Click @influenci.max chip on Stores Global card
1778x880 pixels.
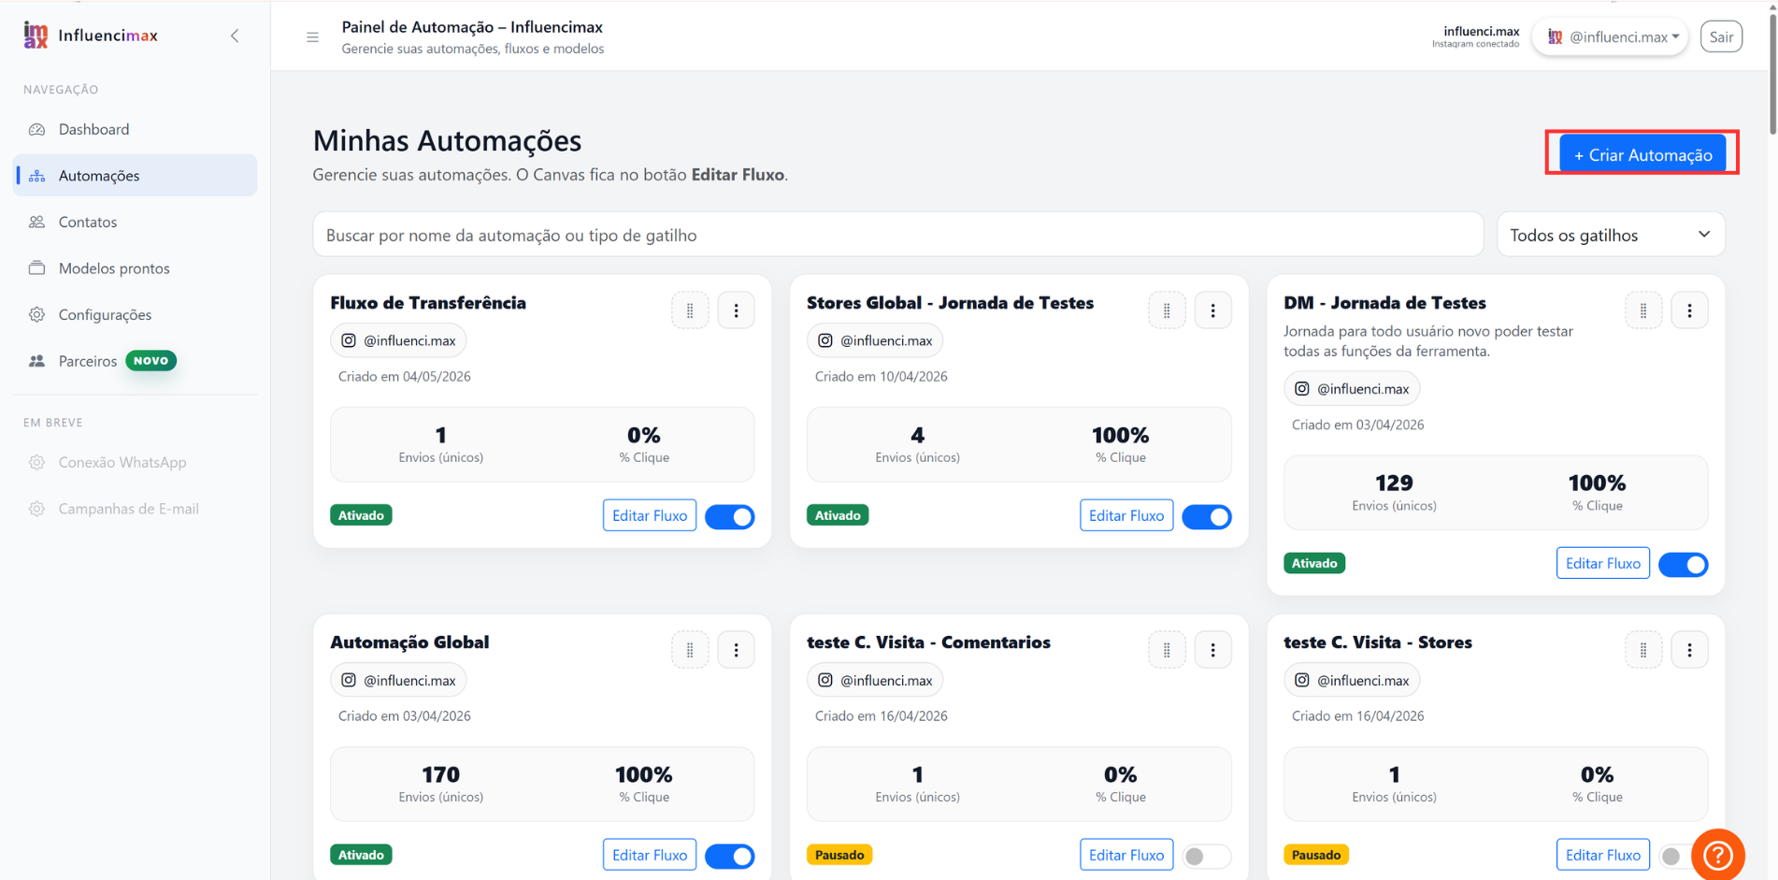(x=875, y=340)
